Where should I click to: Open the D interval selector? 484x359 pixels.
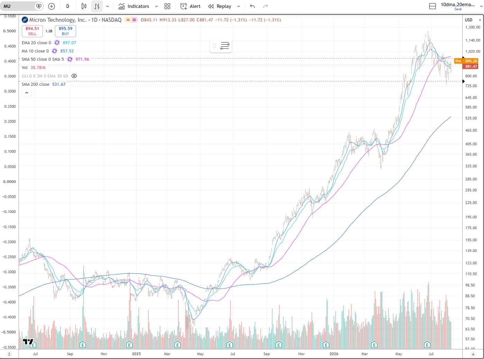coord(68,6)
